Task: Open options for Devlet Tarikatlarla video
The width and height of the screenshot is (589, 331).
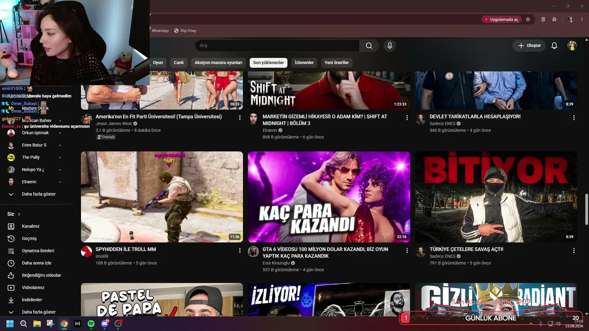Action: (574, 118)
